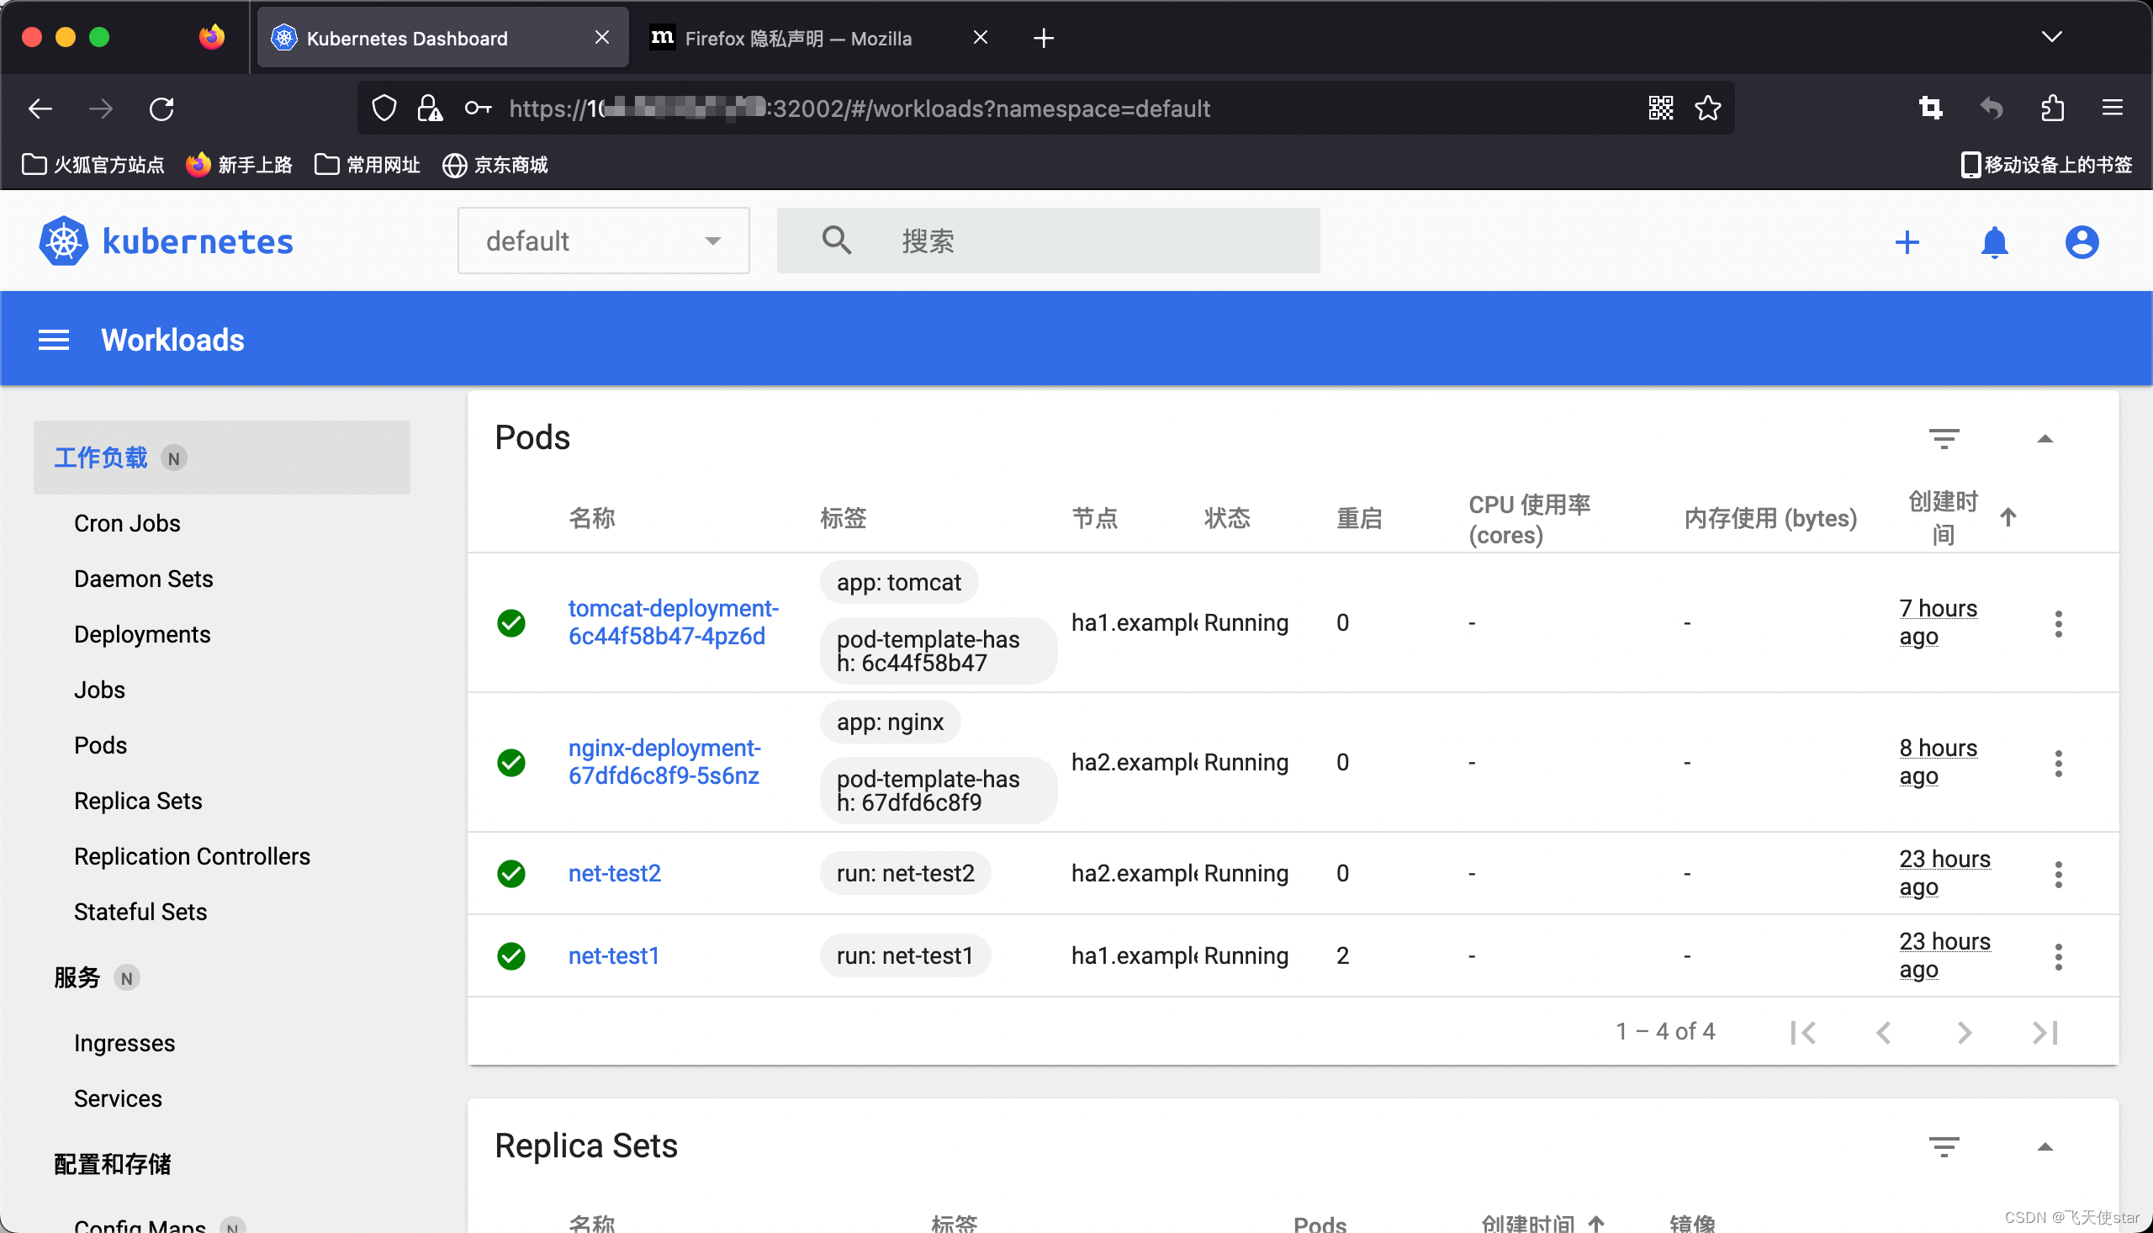
Task: Sort Pods by creation time arrow
Action: click(x=2008, y=517)
